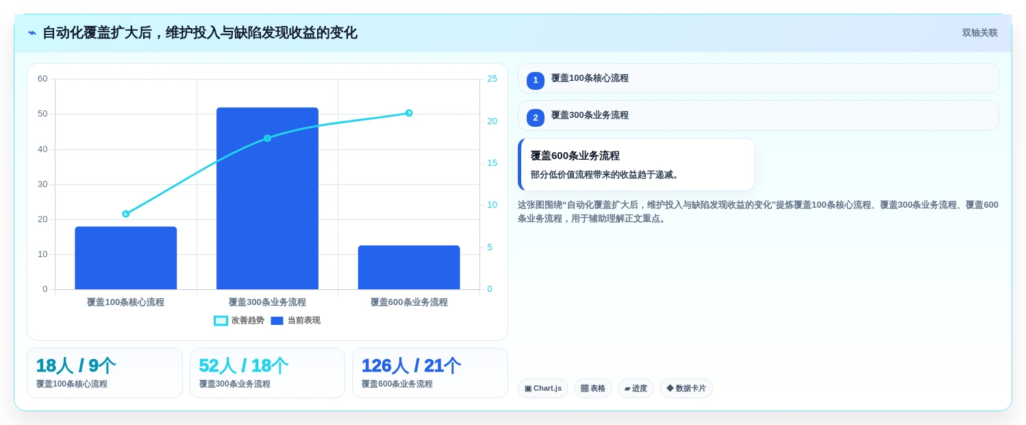
Task: Click the x-axis label 覆盖100条核心流程
Action: [126, 302]
